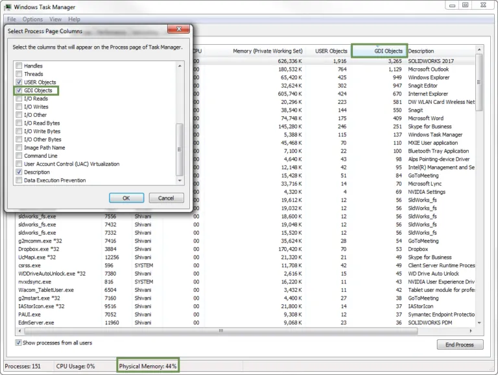Image resolution: width=498 pixels, height=375 pixels.
Task: Click the Snagit Editor description row
Action: point(423,86)
